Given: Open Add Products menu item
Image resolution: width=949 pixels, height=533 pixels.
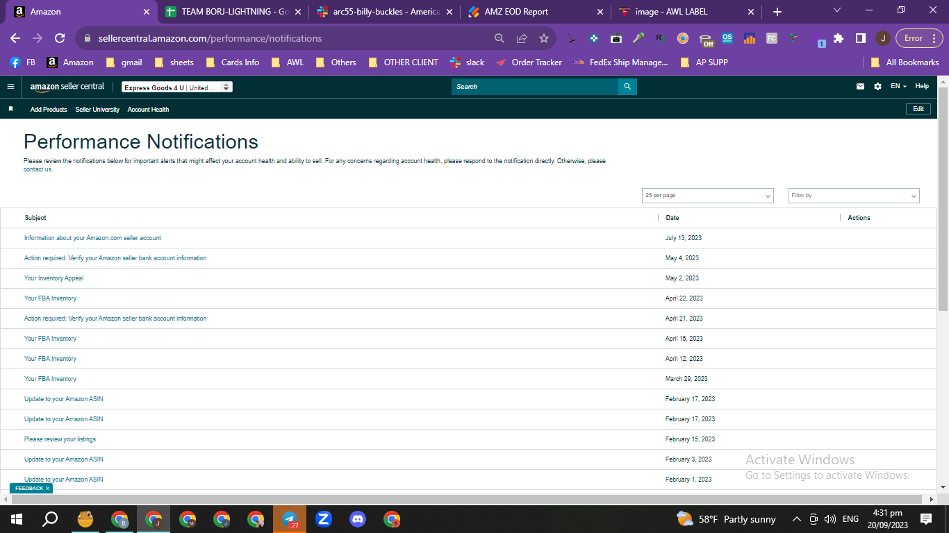Looking at the screenshot, I should coord(49,110).
